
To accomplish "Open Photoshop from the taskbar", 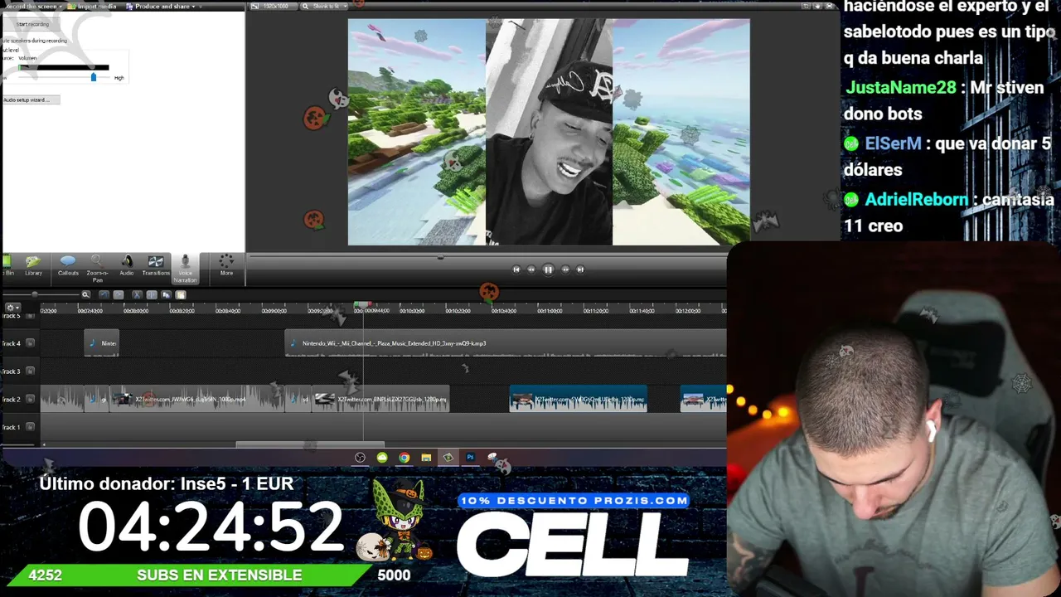I will [470, 458].
